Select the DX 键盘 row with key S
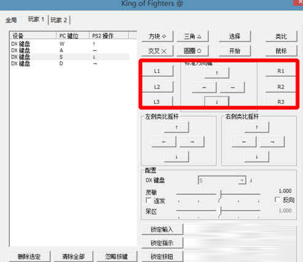The image size is (303, 262). point(70,57)
